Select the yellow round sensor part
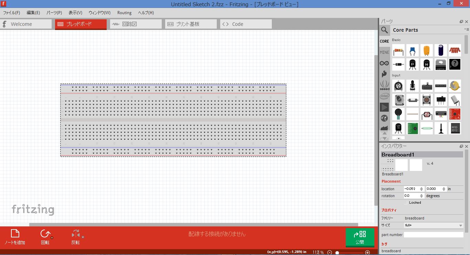The image size is (470, 255). tap(455, 86)
